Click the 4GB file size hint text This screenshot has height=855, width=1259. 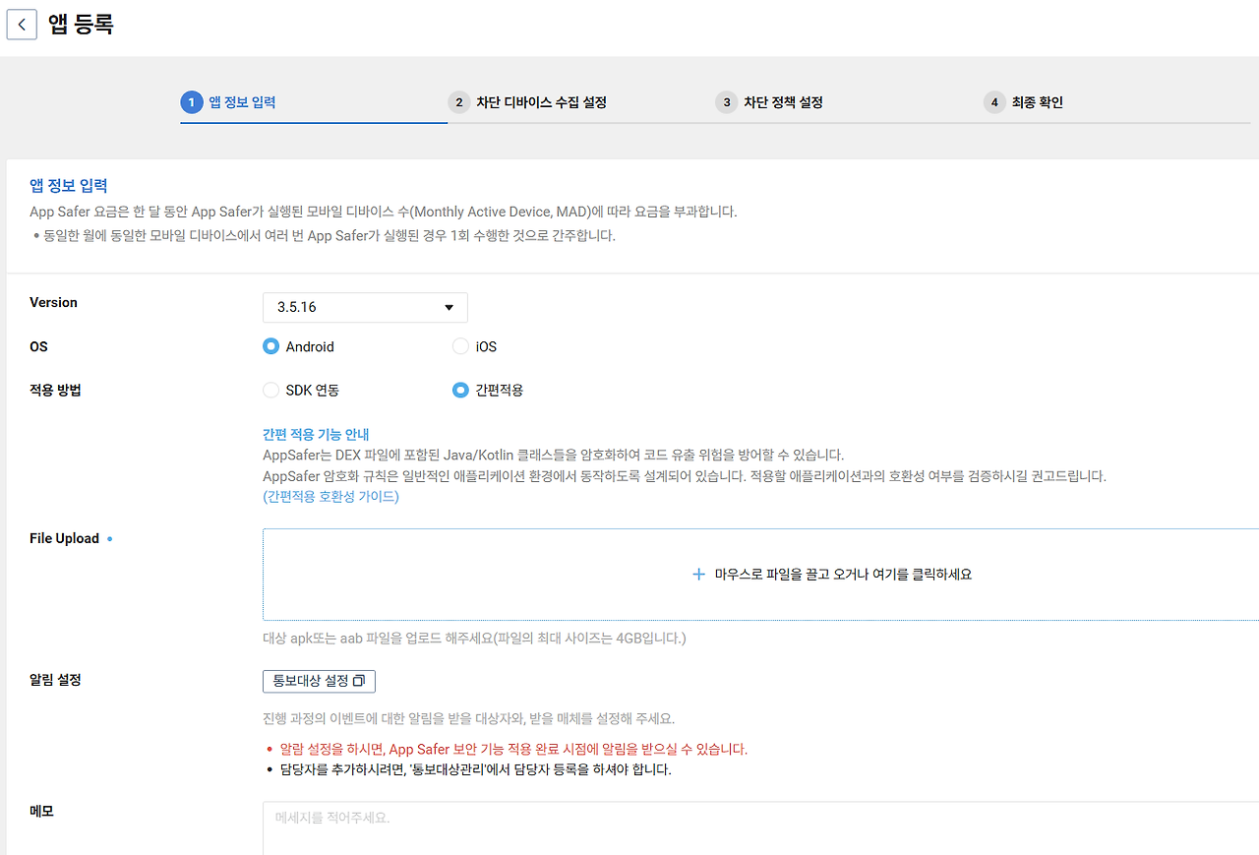[474, 639]
